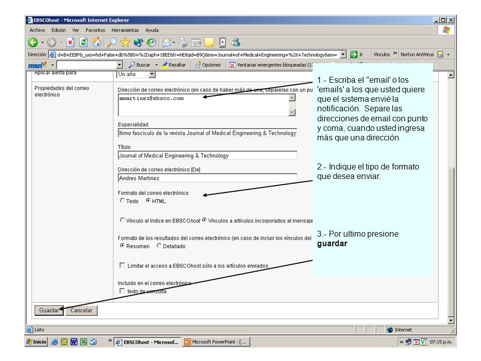This screenshot has height=361, width=481.
Task: Open the Inicio start button
Action: click(37, 342)
